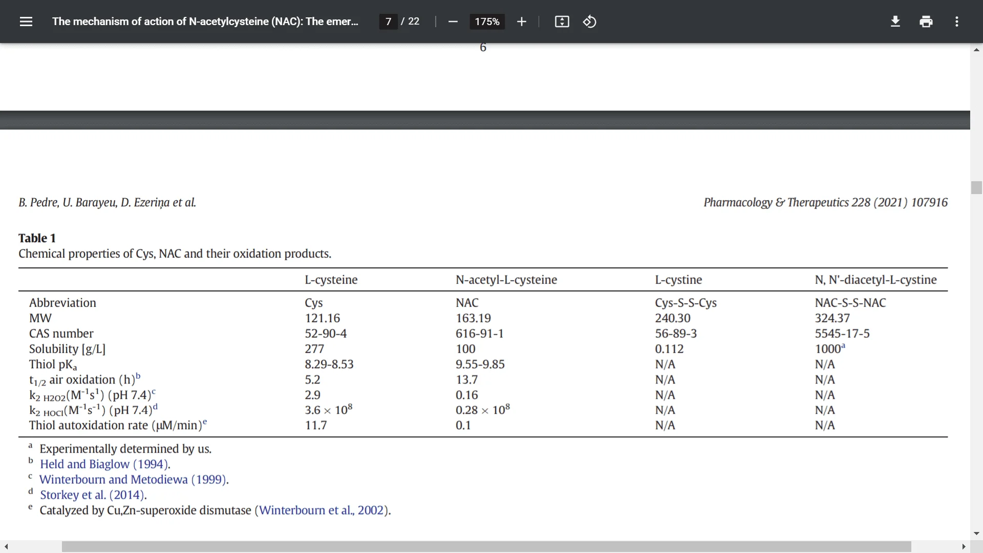Click the '121.16' MW cell
This screenshot has height=553, width=983.
(x=322, y=318)
